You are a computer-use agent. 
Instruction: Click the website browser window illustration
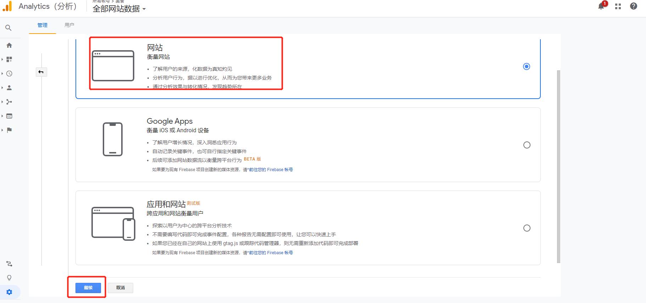(113, 66)
